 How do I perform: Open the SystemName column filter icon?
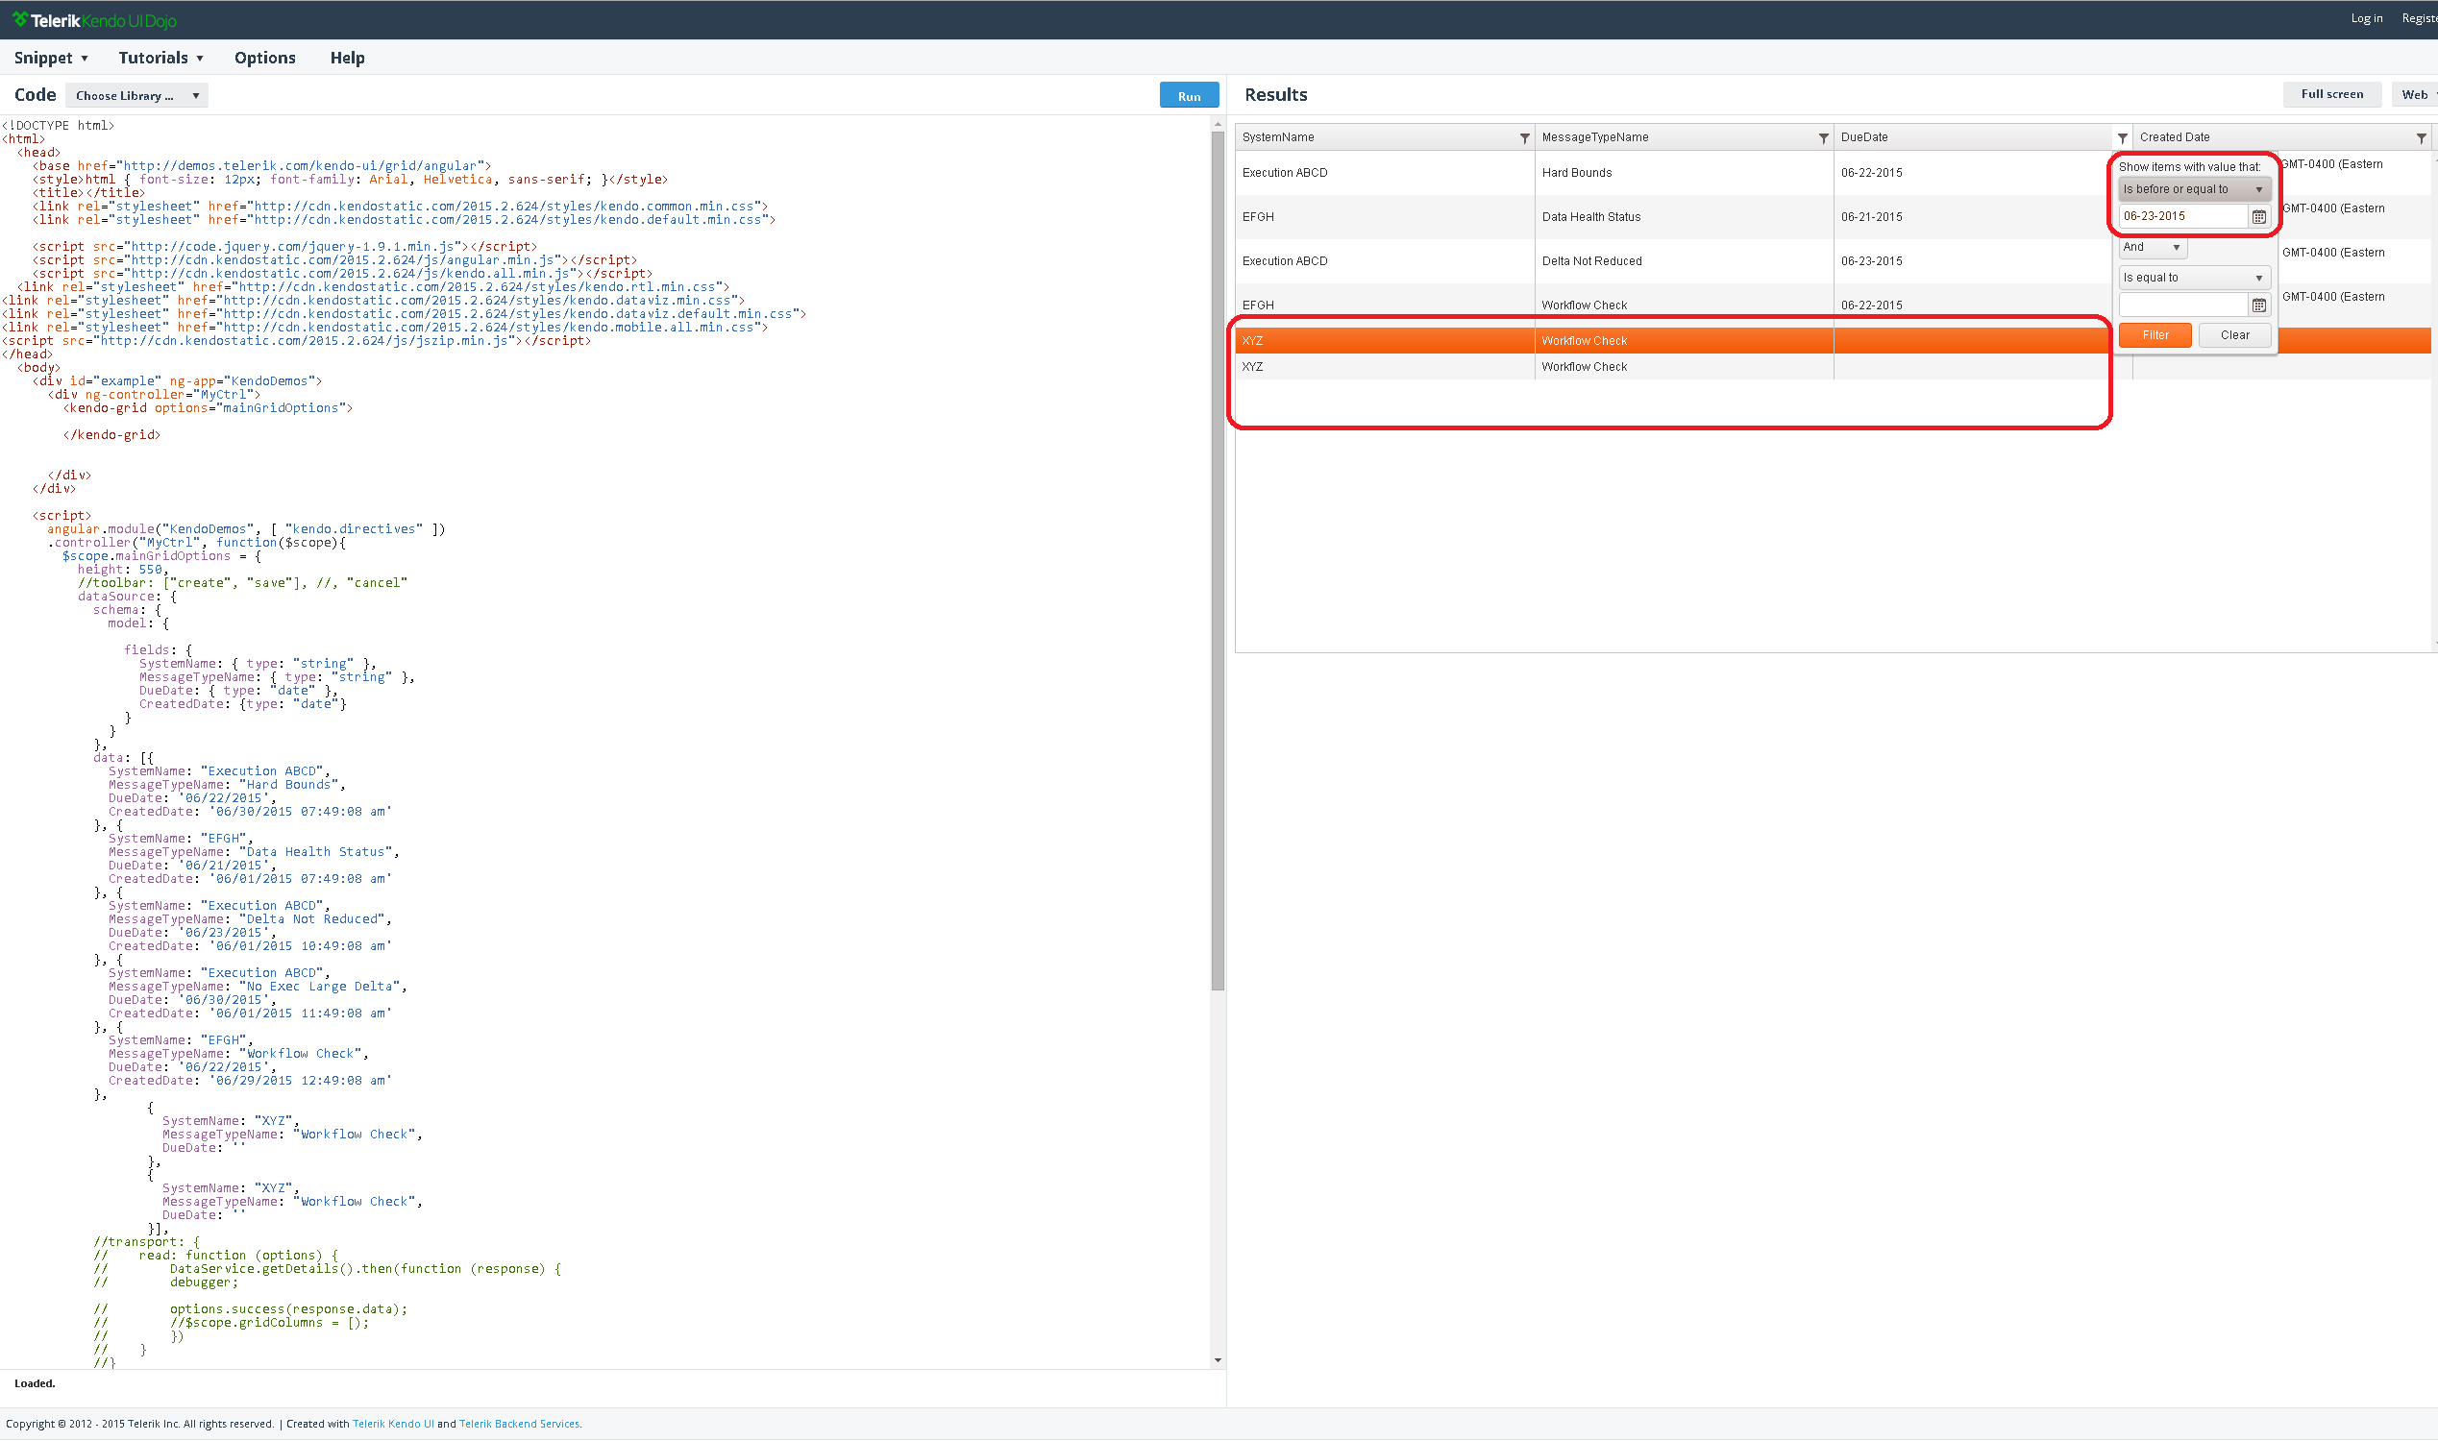(1524, 138)
